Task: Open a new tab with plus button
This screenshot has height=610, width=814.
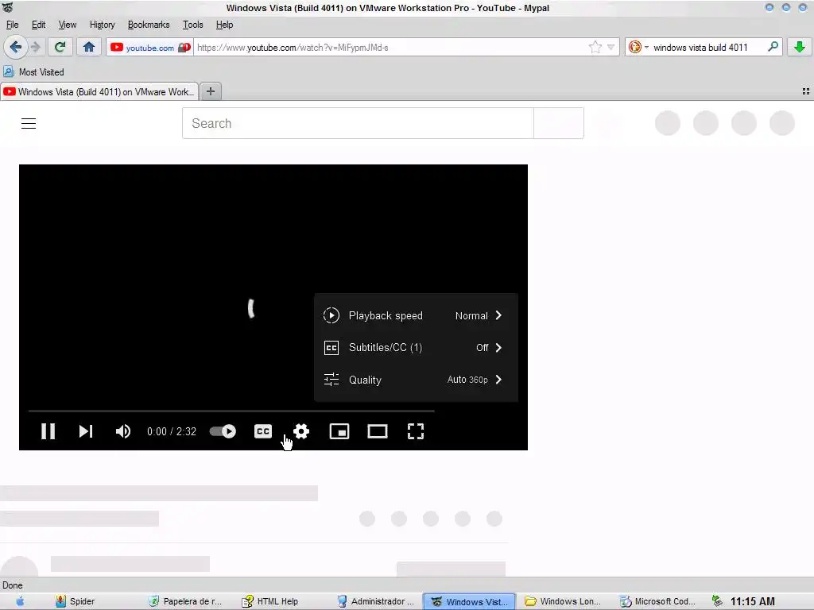Action: coord(210,91)
